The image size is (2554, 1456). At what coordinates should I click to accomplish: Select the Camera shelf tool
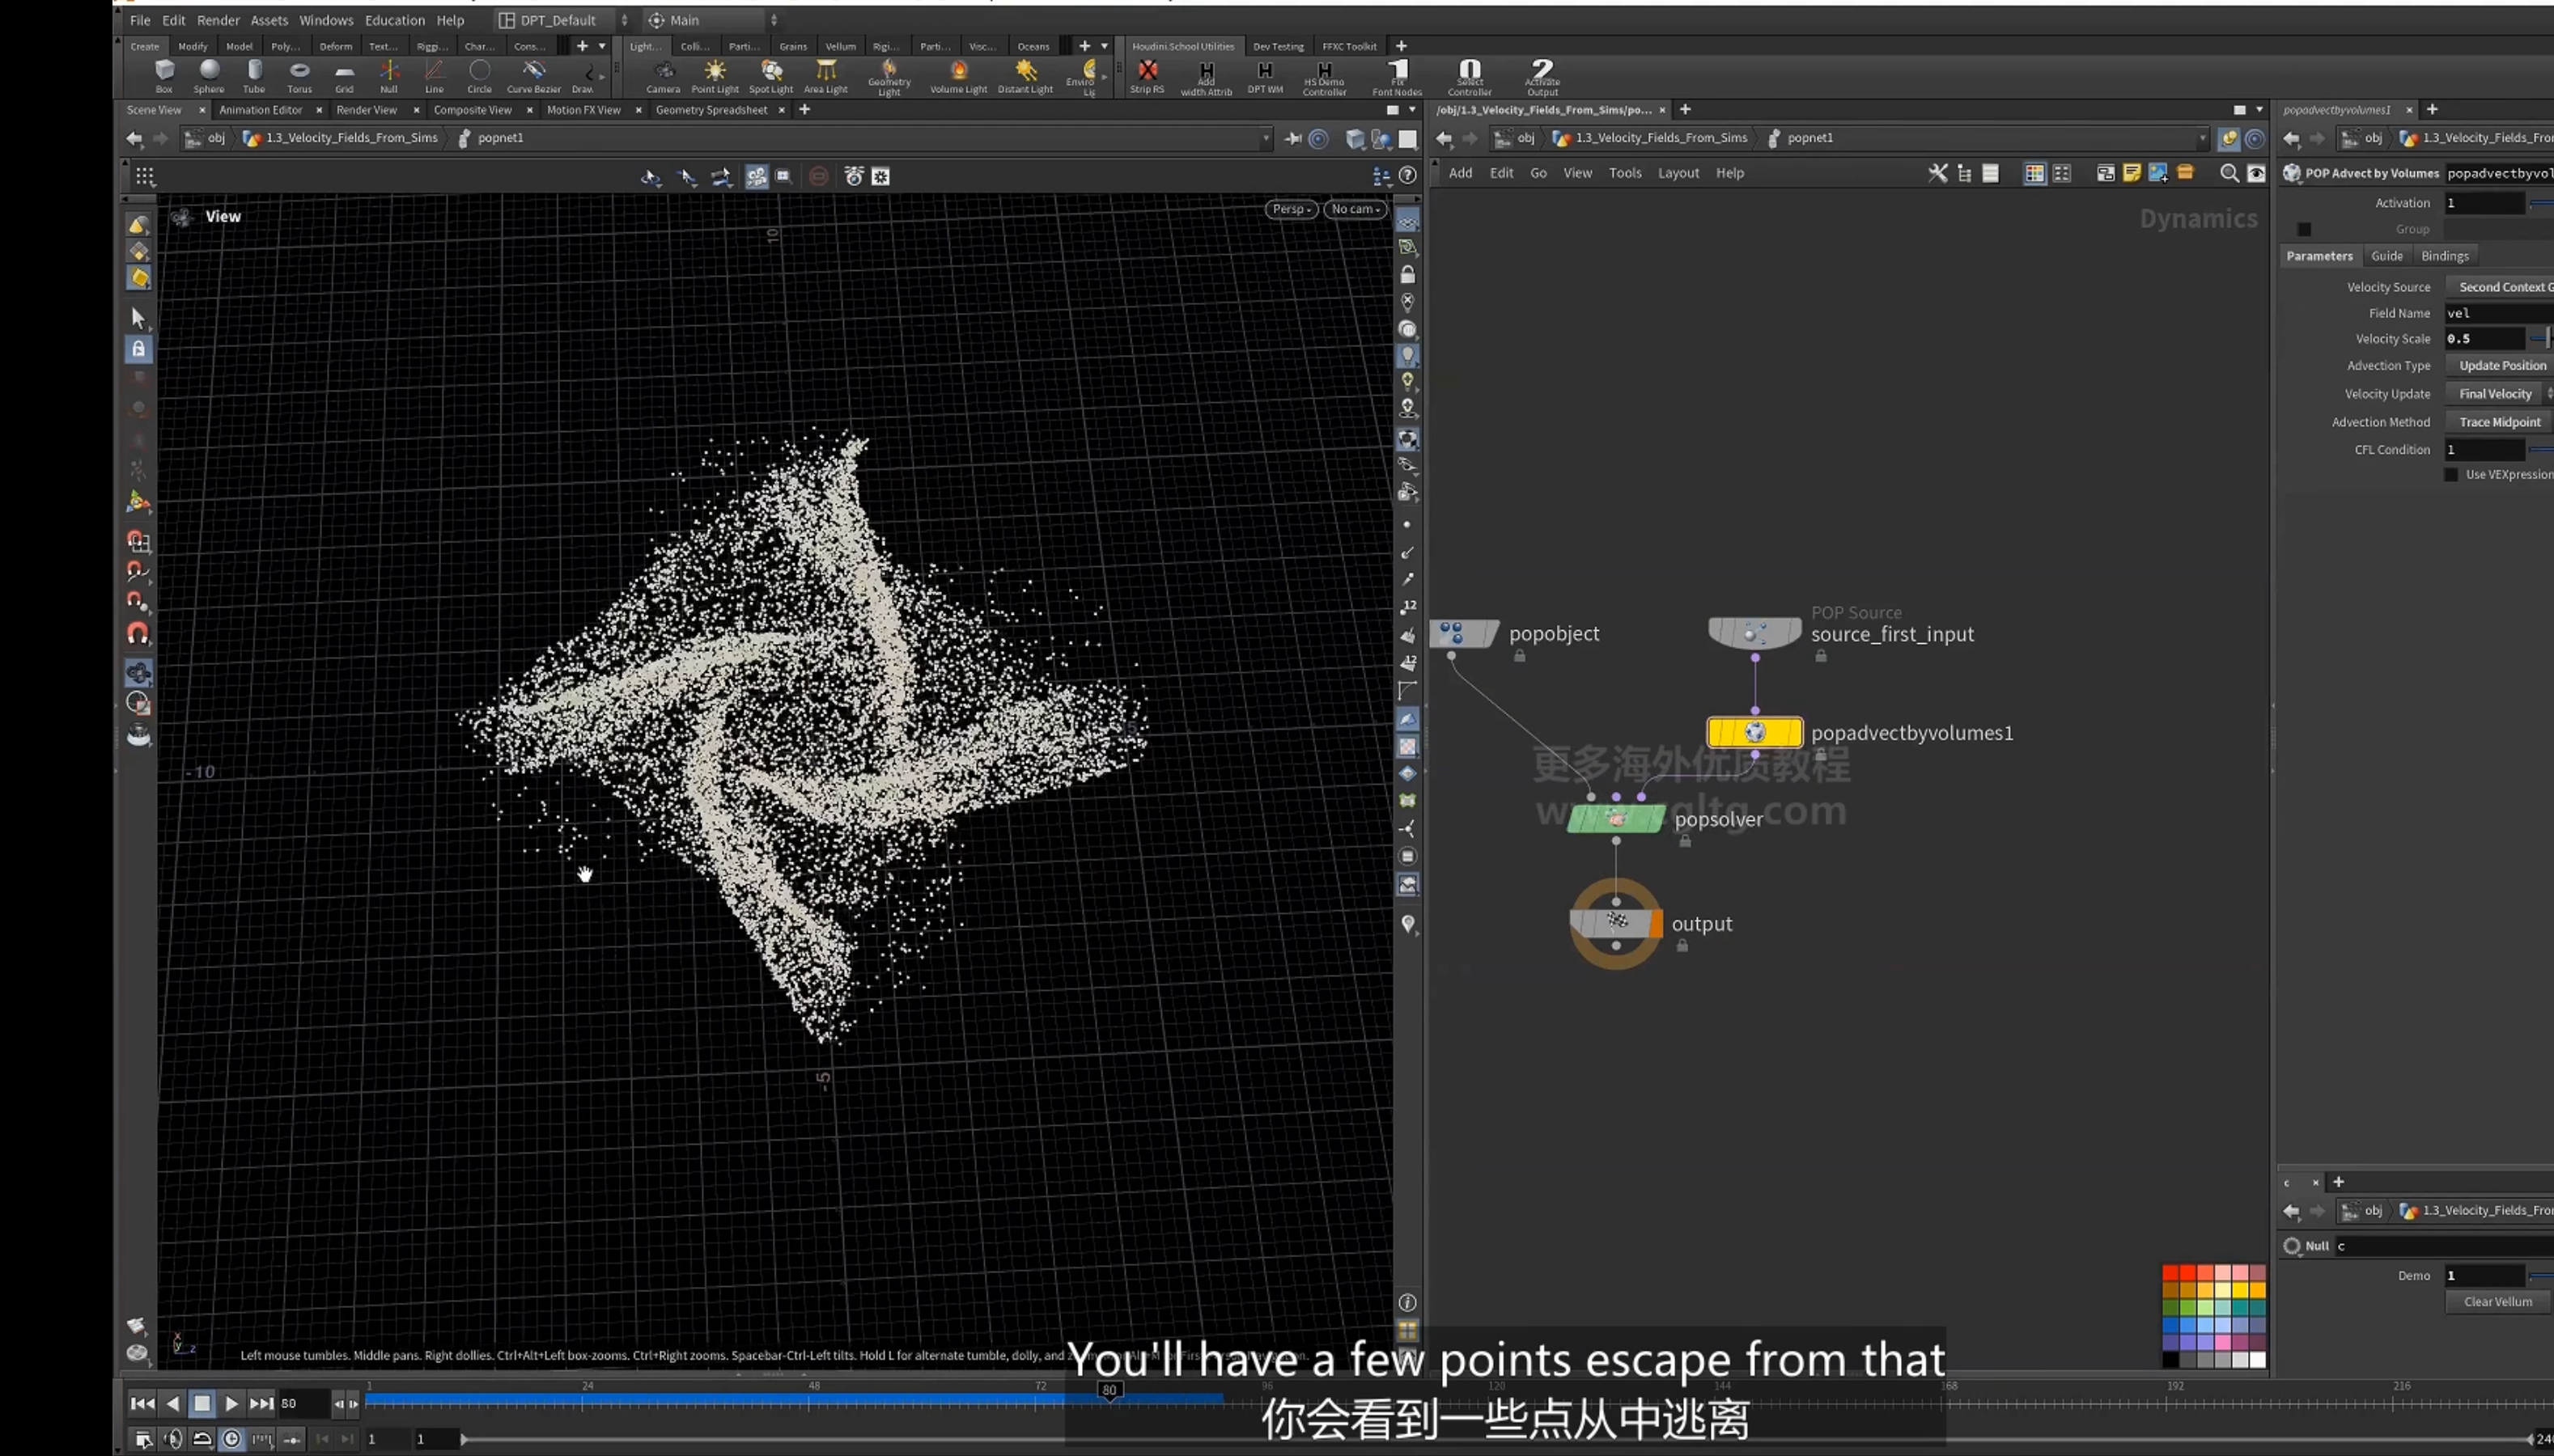tap(664, 75)
